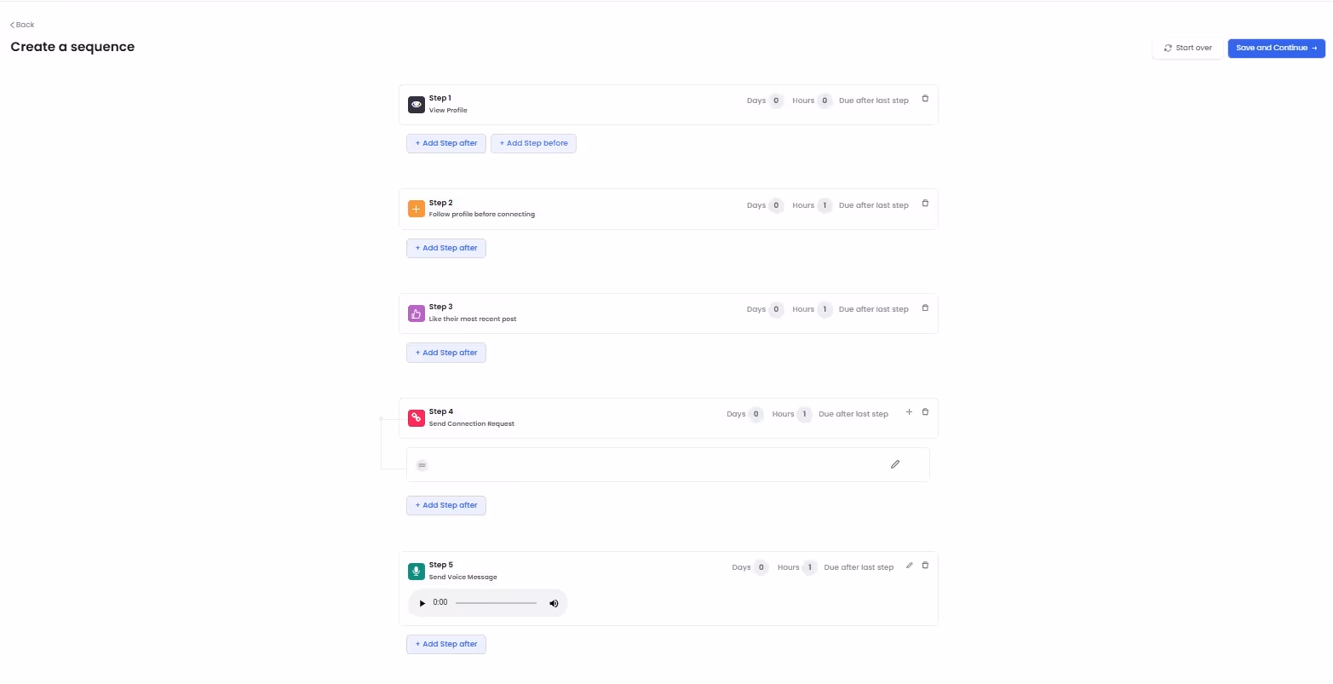Click 'Add Step before' under Step 1
The height and width of the screenshot is (684, 1333).
click(x=533, y=142)
